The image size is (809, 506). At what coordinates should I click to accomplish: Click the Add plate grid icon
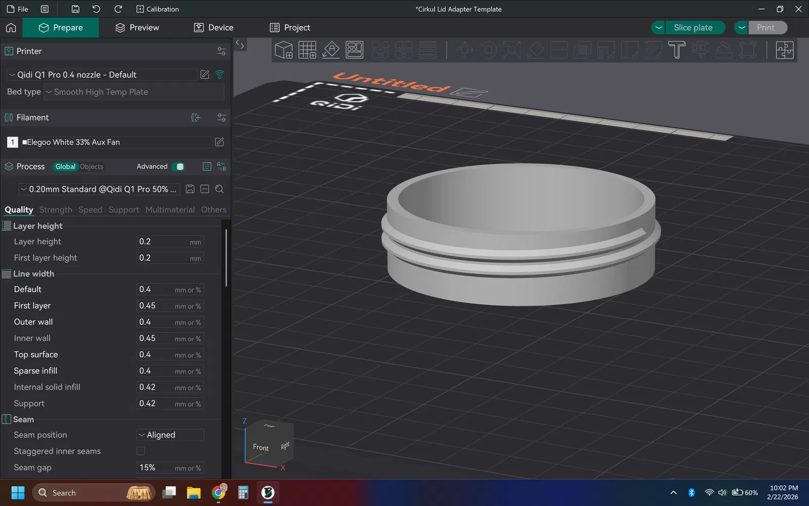point(307,50)
